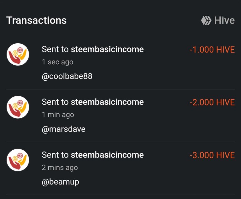This screenshot has height=199, width=241.
Task: Click the '2 mins ago' timestamp
Action: tap(60, 168)
